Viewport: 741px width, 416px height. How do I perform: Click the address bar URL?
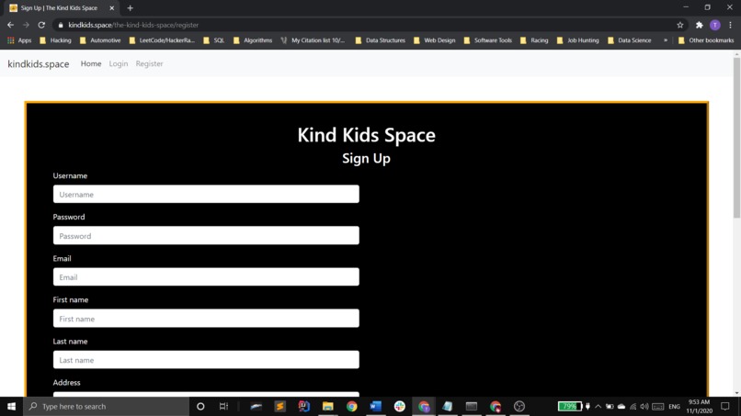[133, 25]
